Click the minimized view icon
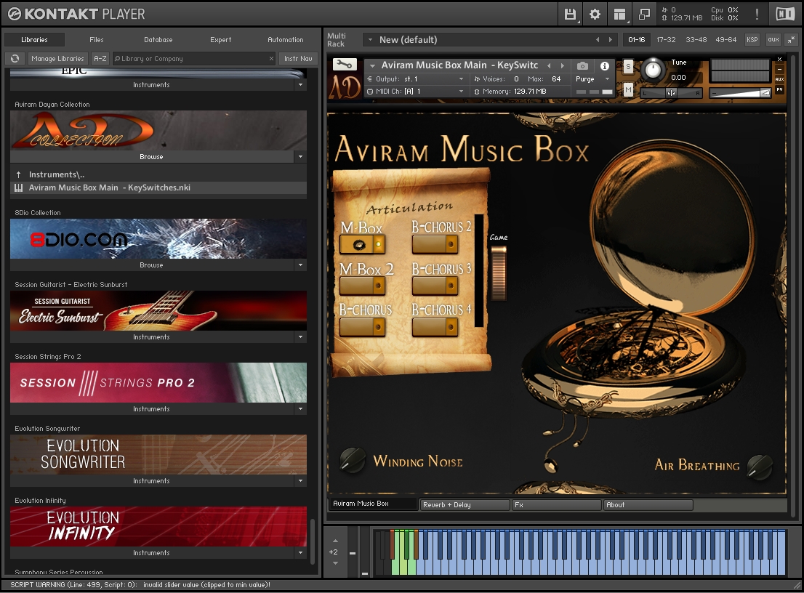 click(x=644, y=15)
